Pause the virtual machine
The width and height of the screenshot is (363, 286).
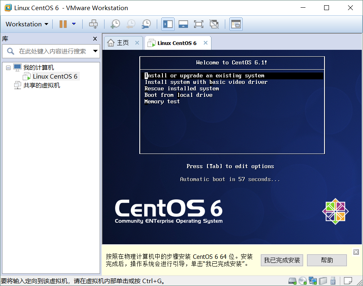(63, 24)
